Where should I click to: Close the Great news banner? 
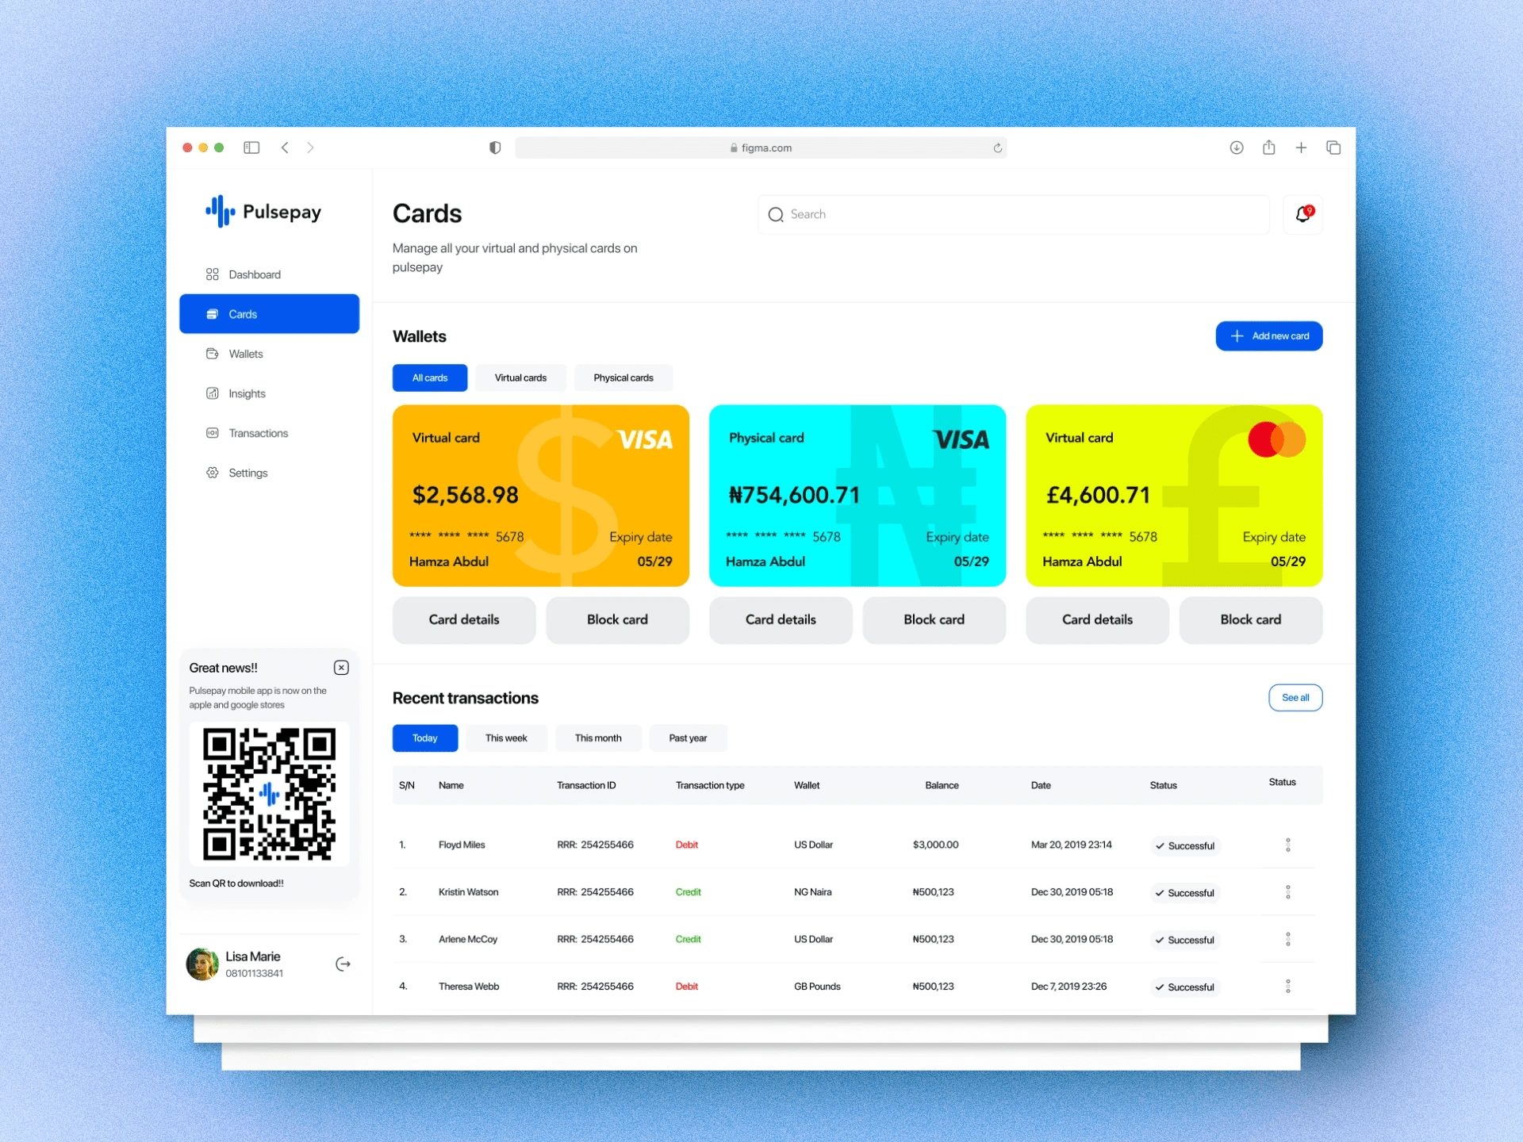pyautogui.click(x=341, y=668)
